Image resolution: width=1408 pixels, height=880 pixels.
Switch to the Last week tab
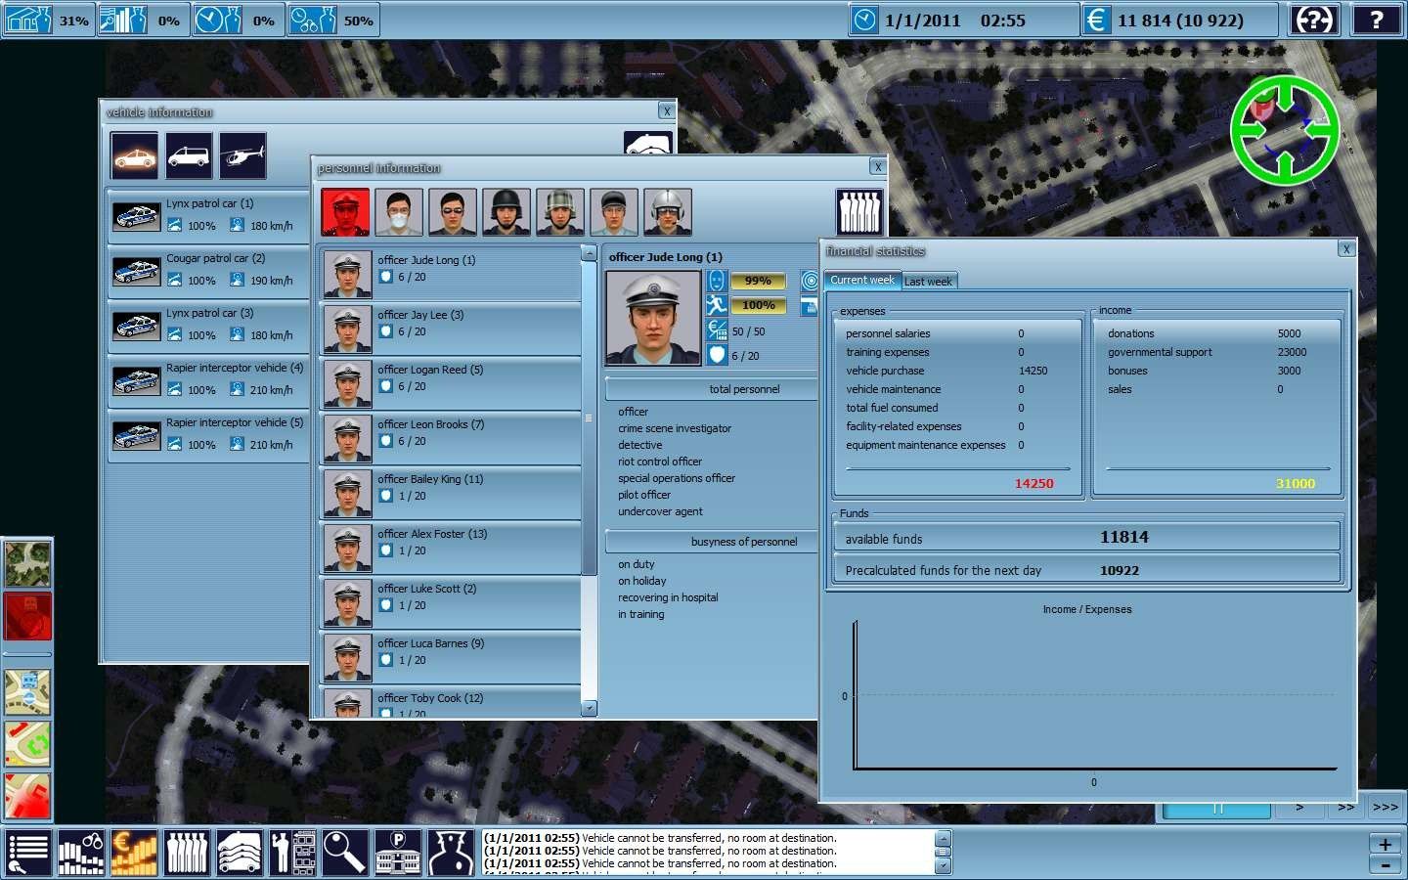pyautogui.click(x=927, y=281)
